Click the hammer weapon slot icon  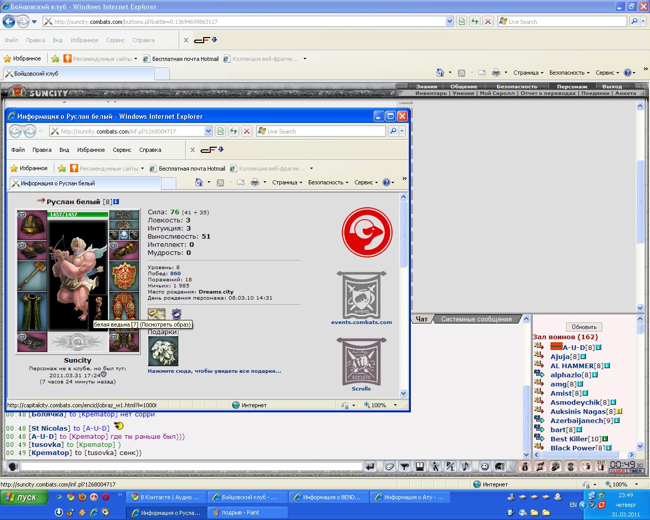(32, 276)
